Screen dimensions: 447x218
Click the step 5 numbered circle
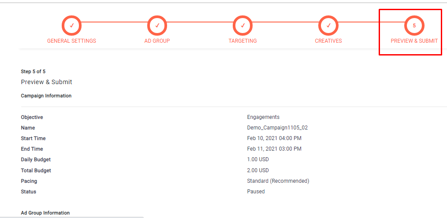[414, 26]
